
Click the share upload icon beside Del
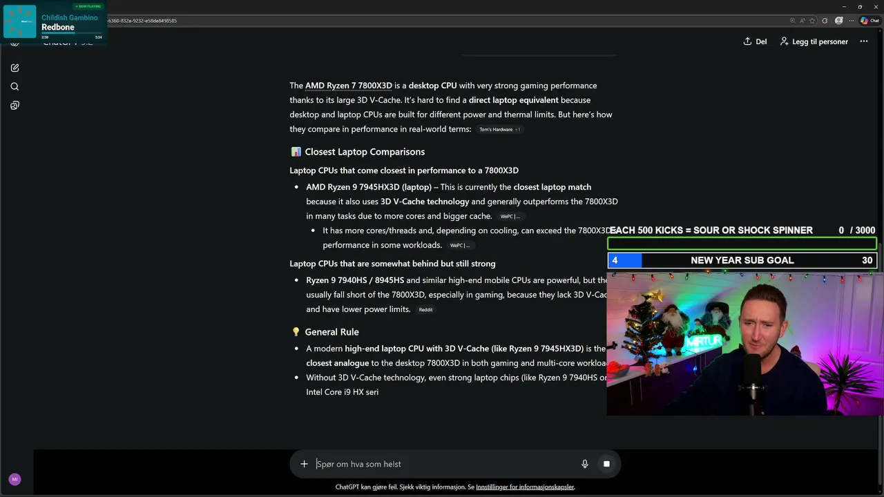tap(747, 41)
